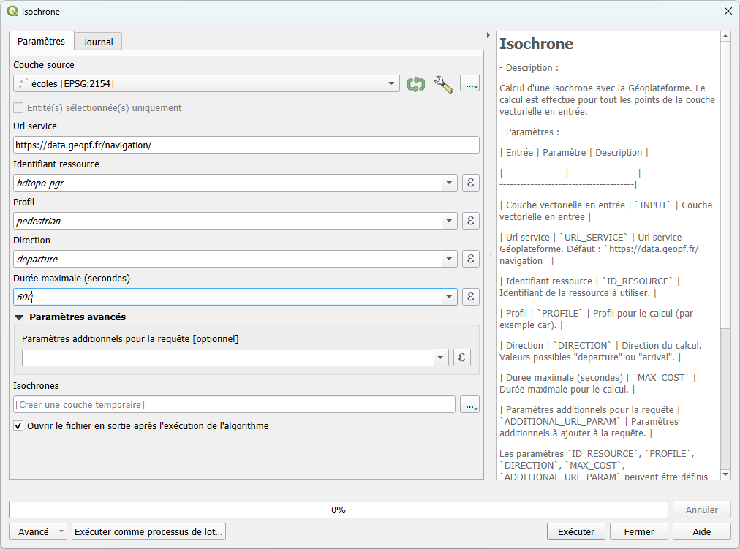Click Exécuter comme processus de lot button
The height and width of the screenshot is (549, 740).
click(148, 531)
